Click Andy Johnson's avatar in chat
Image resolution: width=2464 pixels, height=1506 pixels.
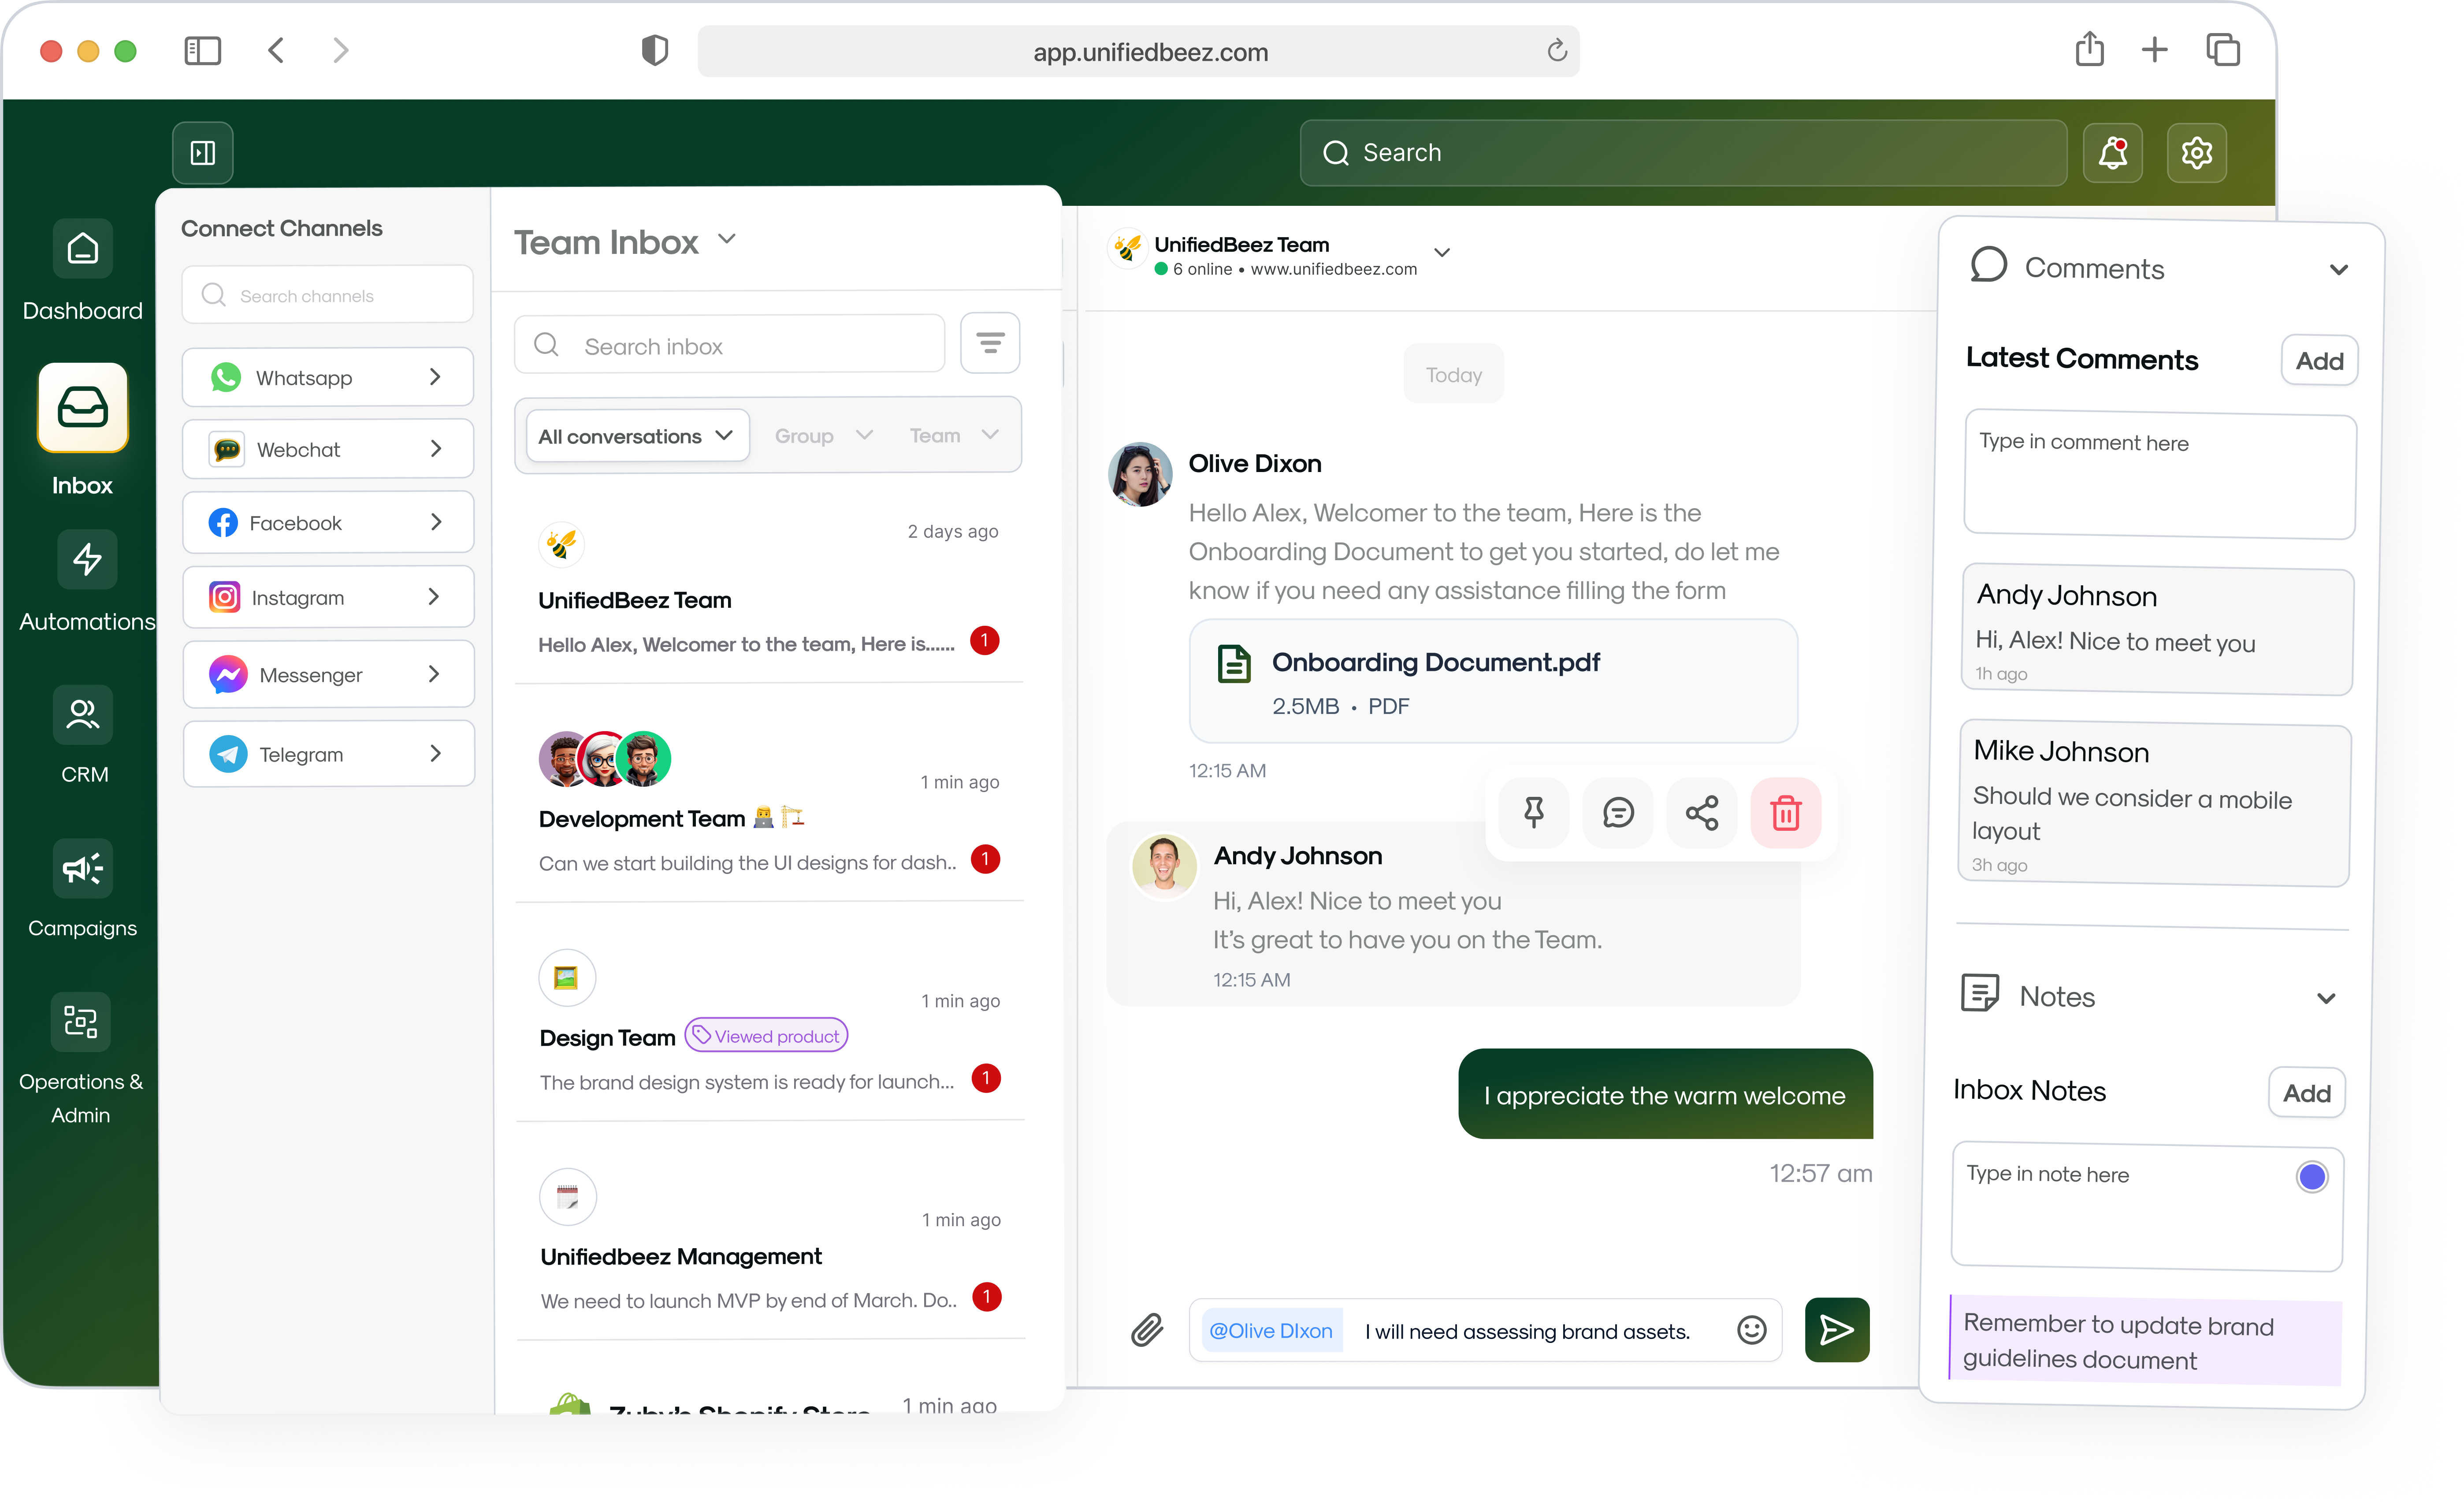click(x=1164, y=866)
